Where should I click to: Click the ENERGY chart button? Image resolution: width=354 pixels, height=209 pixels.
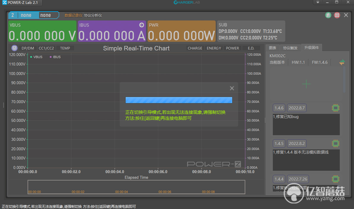[x=214, y=48]
